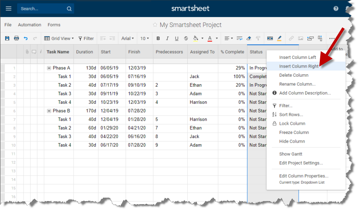Screen dimensions: 358x209
Task: Select the 100% complete cell
Action: 232,76
